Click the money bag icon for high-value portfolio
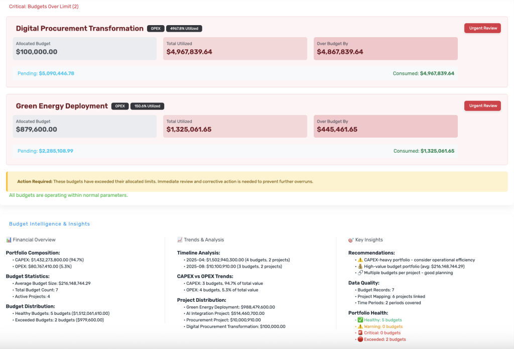The image size is (514, 349). point(360,266)
